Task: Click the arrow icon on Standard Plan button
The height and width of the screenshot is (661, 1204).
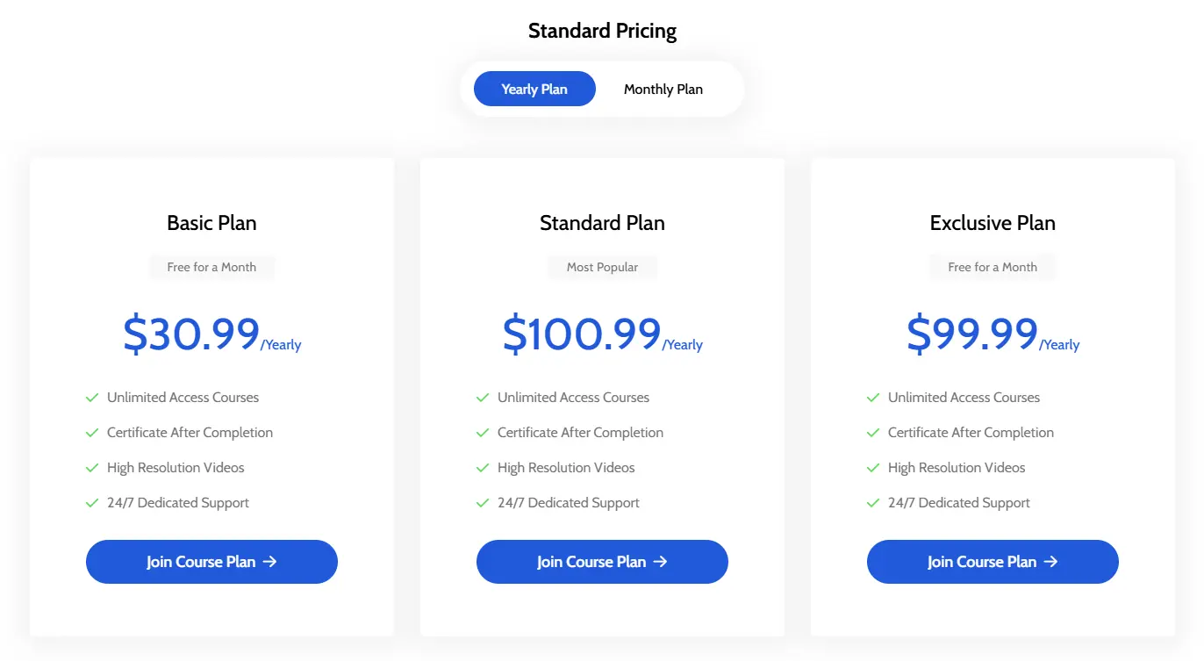Action: click(x=661, y=562)
